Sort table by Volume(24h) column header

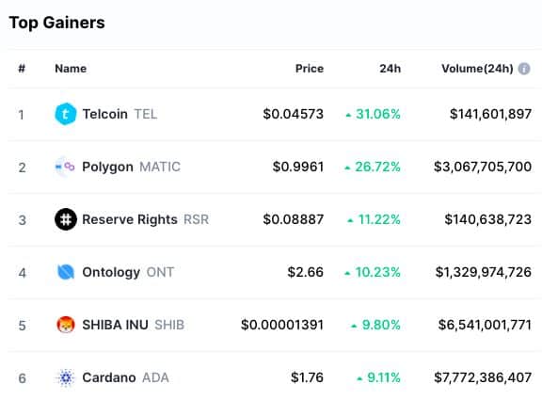pos(477,69)
